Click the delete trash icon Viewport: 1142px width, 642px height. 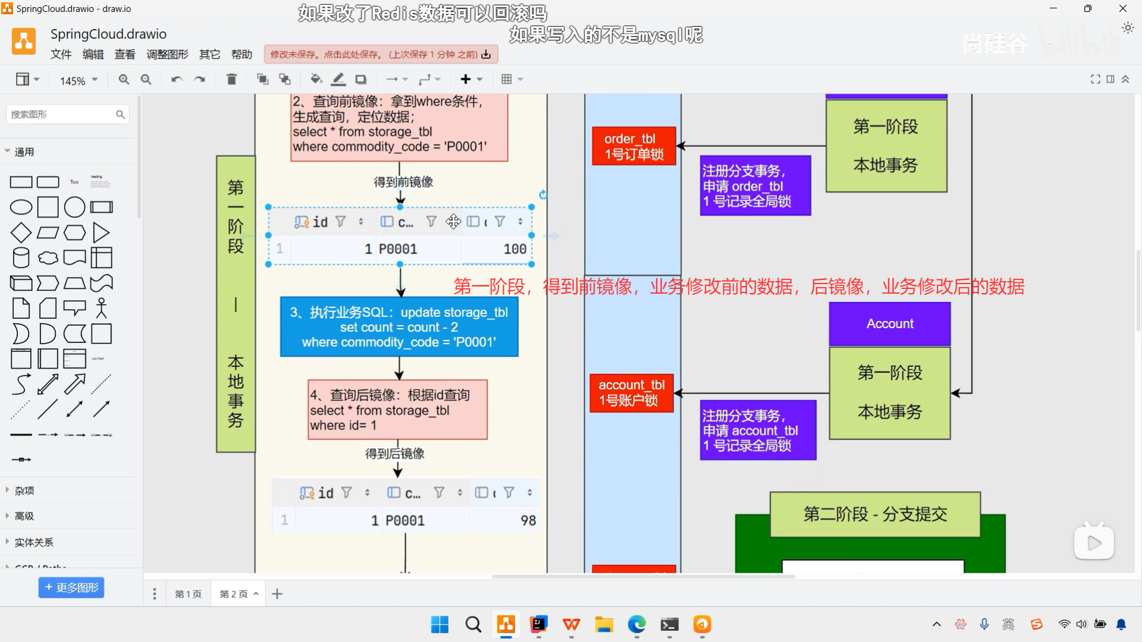[232, 79]
